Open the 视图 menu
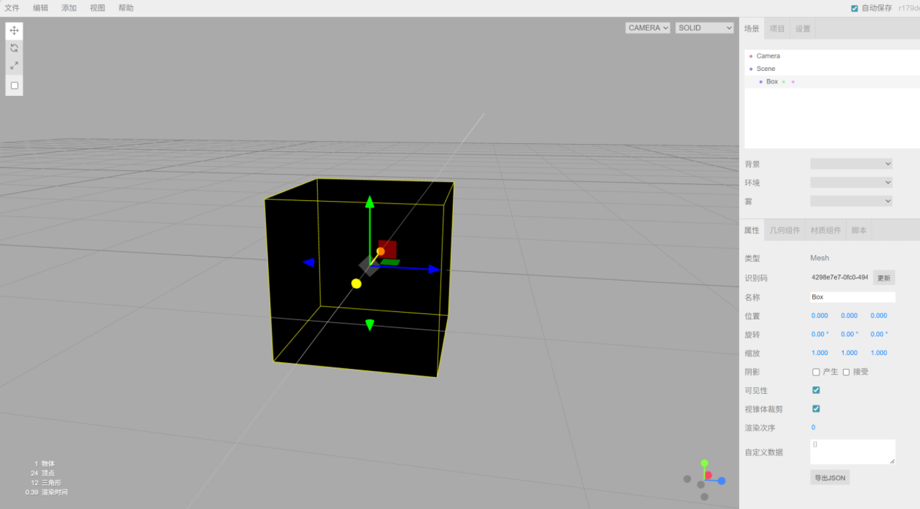The width and height of the screenshot is (920, 509). coord(98,8)
